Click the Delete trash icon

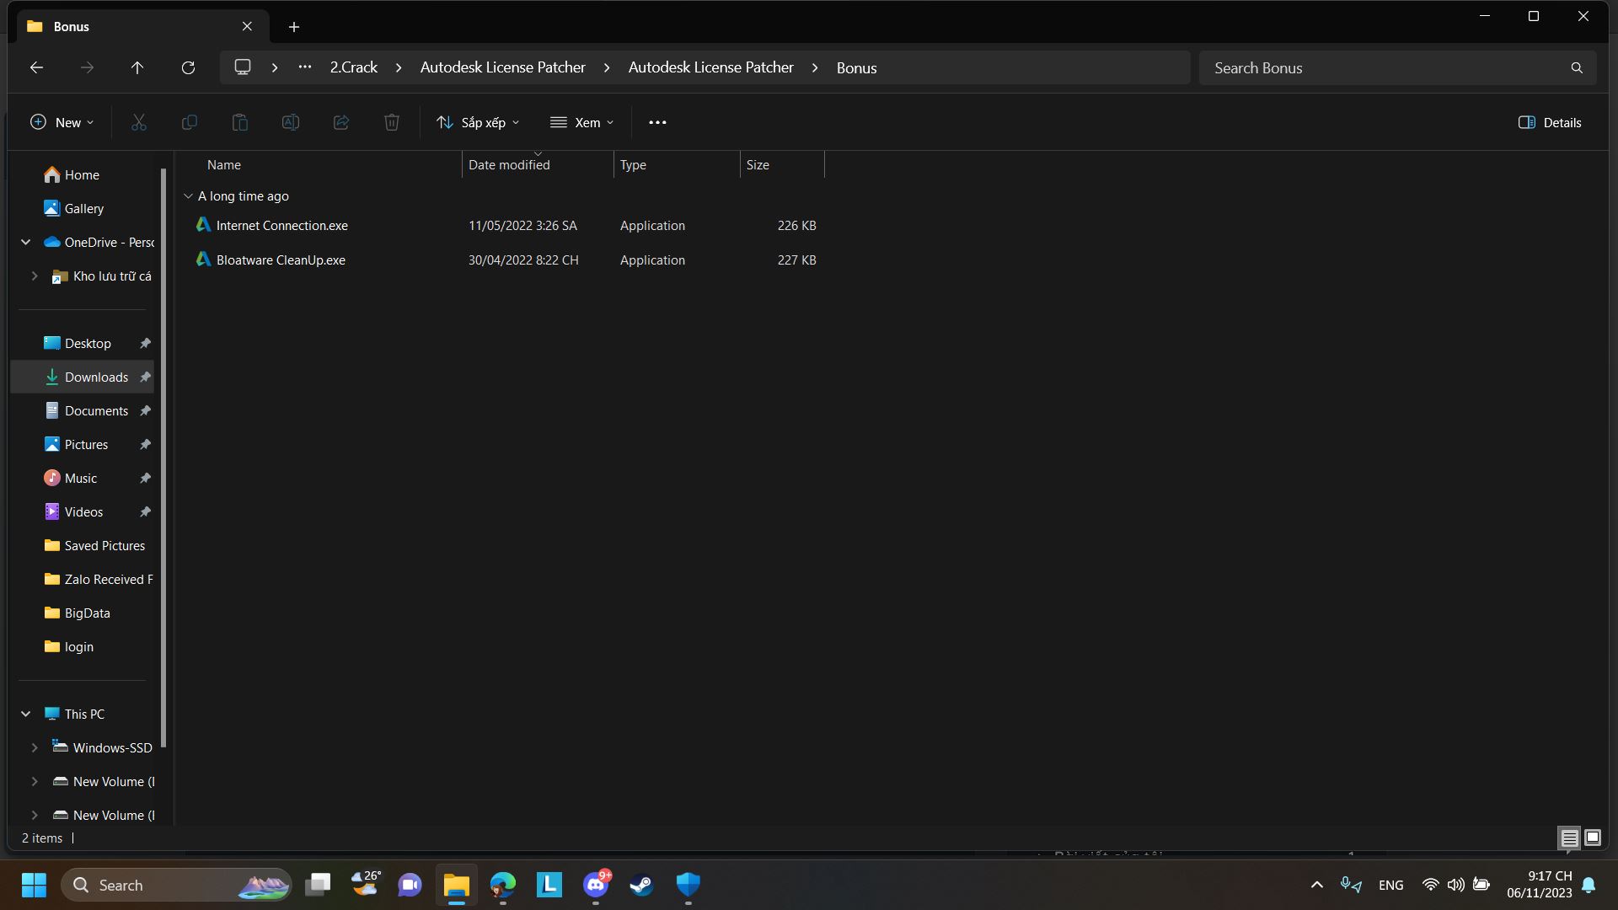coord(392,122)
